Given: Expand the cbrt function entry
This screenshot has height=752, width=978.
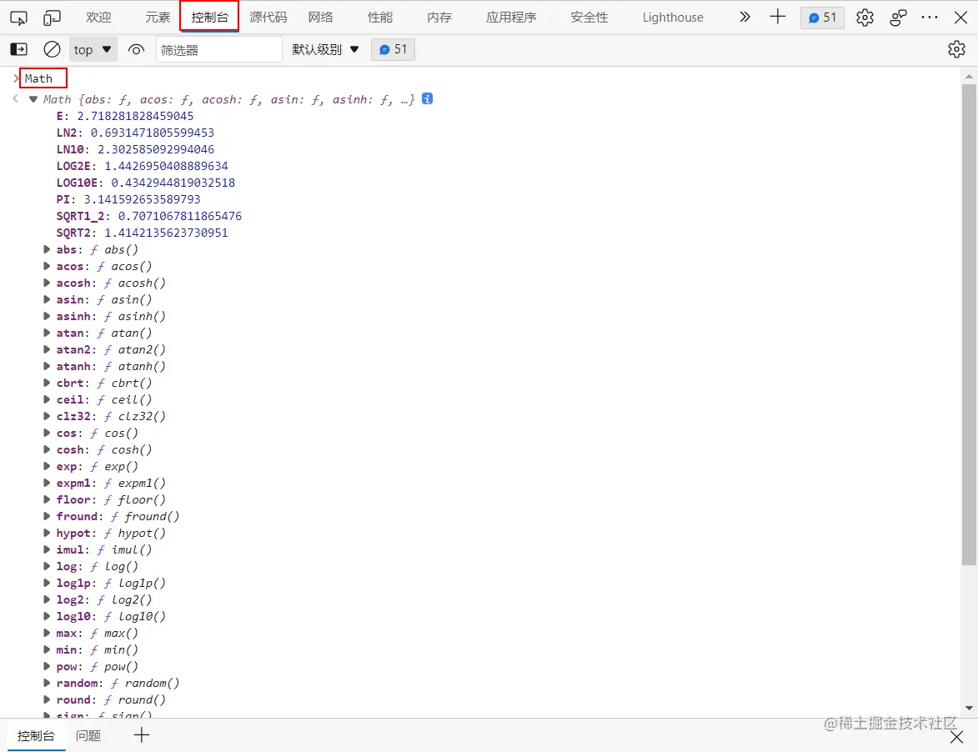Looking at the screenshot, I should click(x=47, y=383).
